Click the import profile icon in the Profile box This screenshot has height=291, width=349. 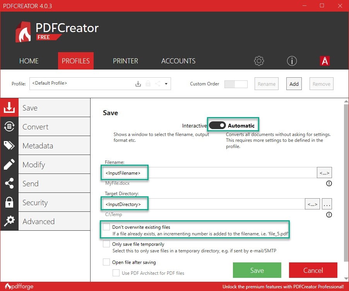click(x=138, y=84)
